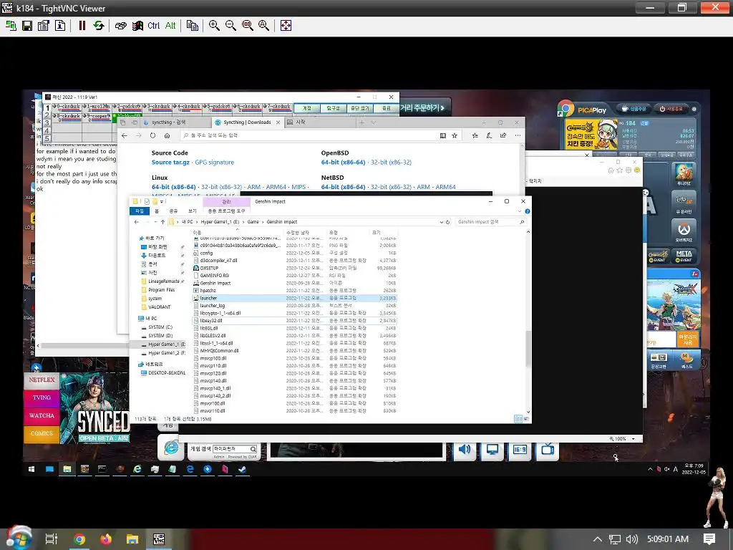
Task: Click Game breadcrumb in Explorer address bar
Action: [x=253, y=222]
